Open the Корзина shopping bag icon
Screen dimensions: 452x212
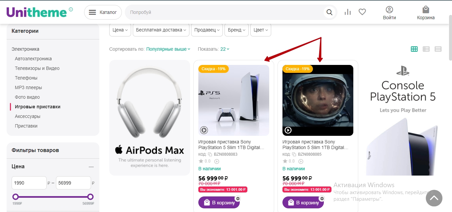(426, 10)
